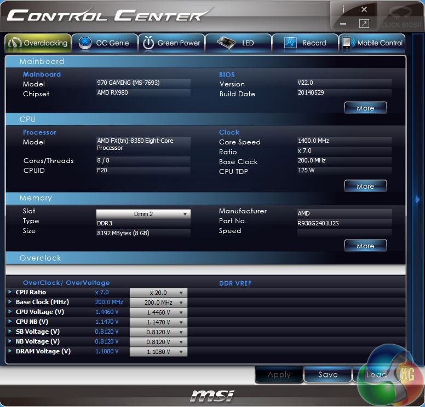Open the Base Clock 200.0 MHz dropdown
This screenshot has height=407, width=425.
click(159, 303)
